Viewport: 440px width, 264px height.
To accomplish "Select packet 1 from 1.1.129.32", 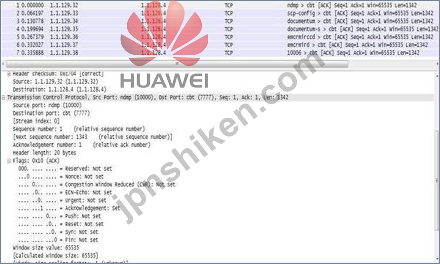I will (x=220, y=5).
